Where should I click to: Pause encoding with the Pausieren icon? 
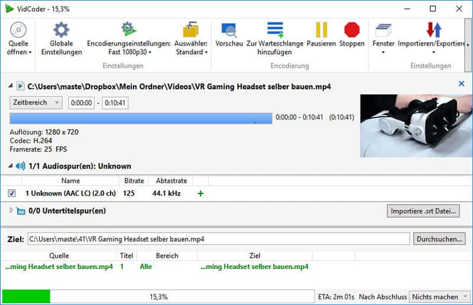321,30
